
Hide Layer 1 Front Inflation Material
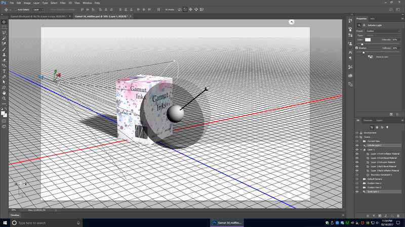pos(357,154)
